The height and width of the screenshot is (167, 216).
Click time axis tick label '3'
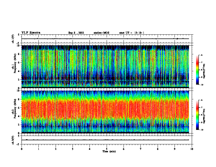[73, 149]
